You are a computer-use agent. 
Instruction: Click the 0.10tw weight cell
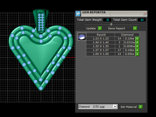[x=129, y=39]
